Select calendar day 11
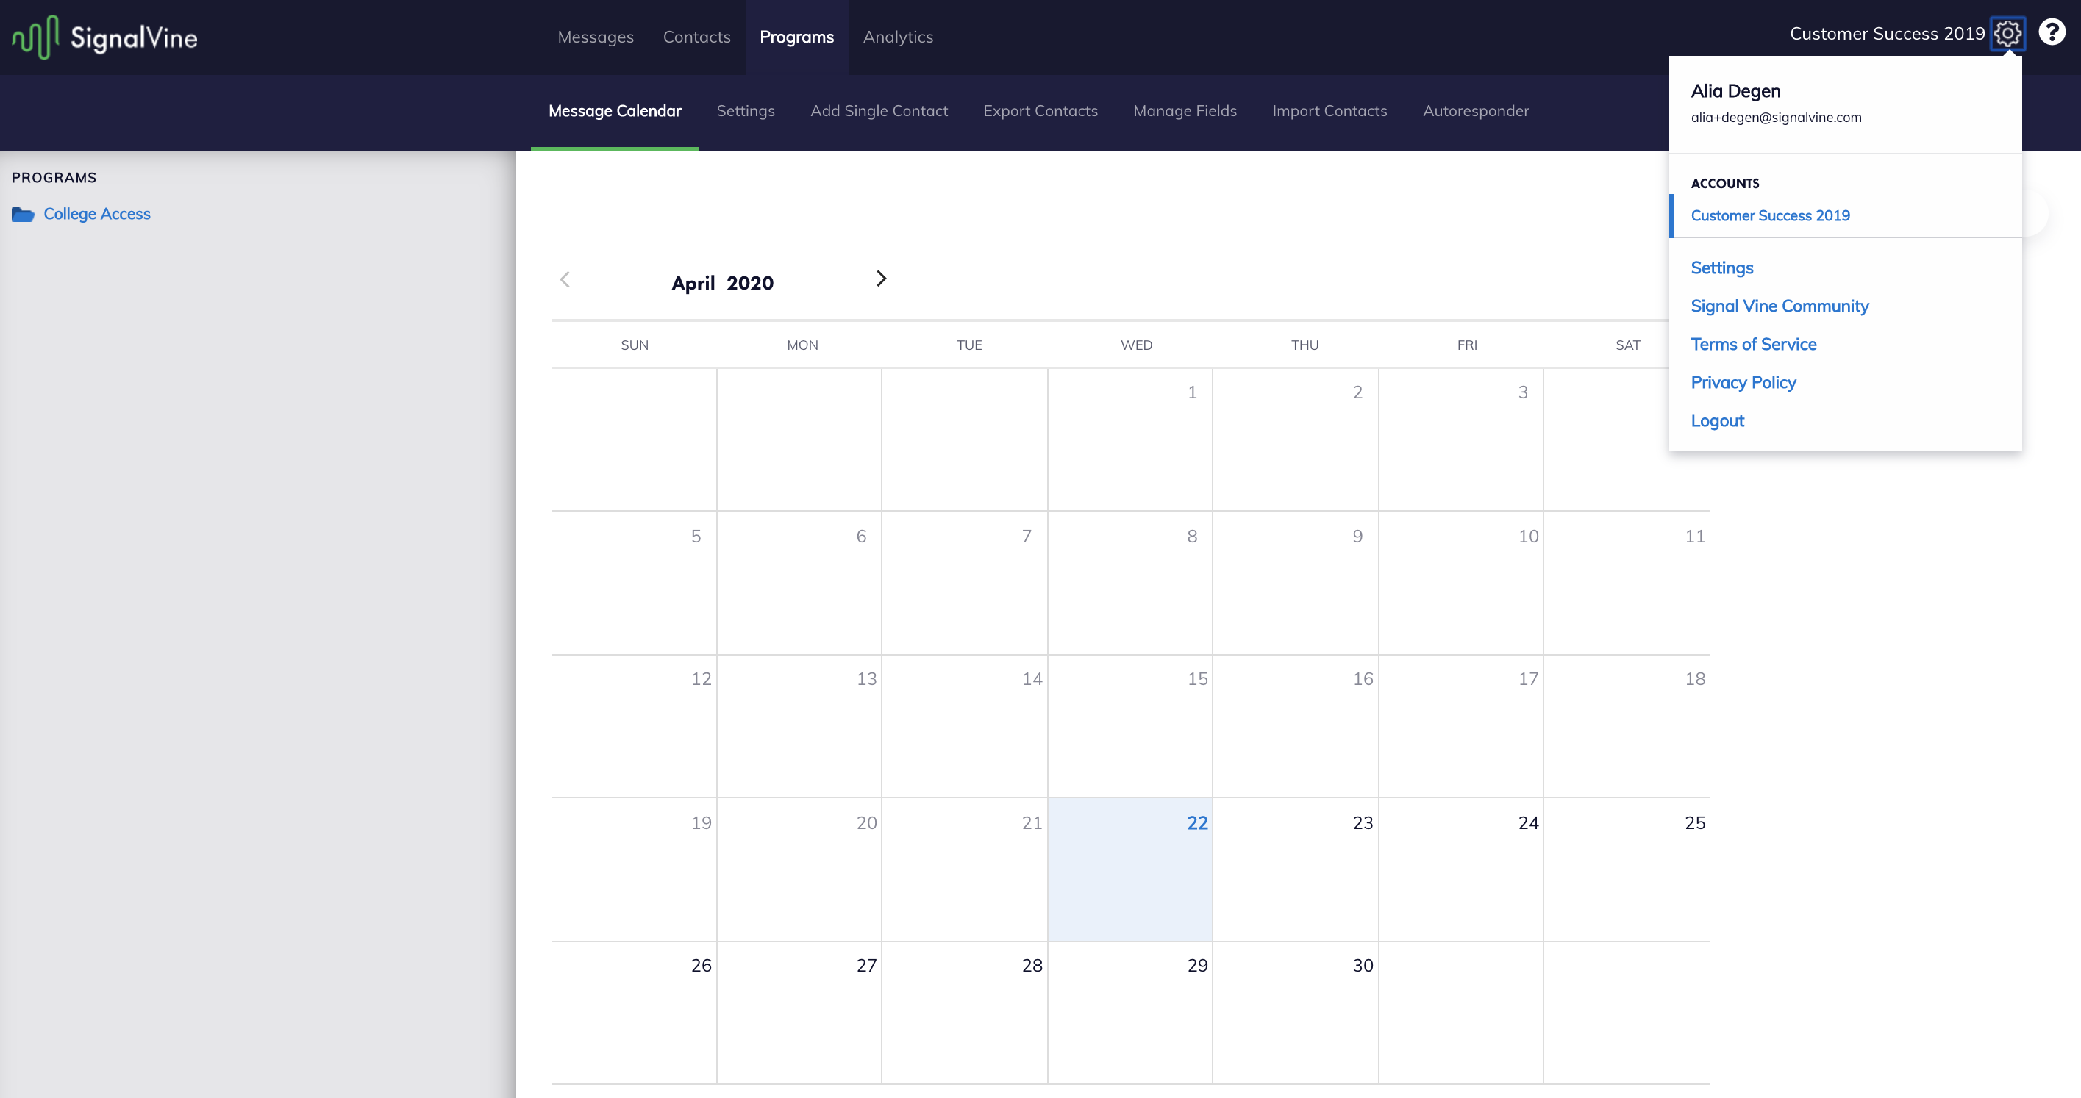The width and height of the screenshot is (2081, 1098). (1627, 583)
